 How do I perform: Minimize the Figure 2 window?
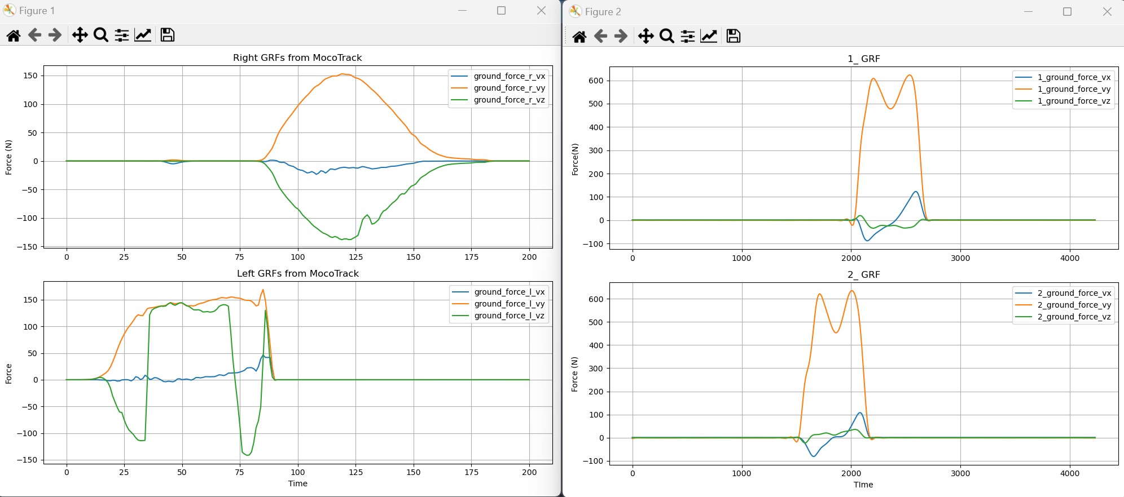tap(1028, 11)
